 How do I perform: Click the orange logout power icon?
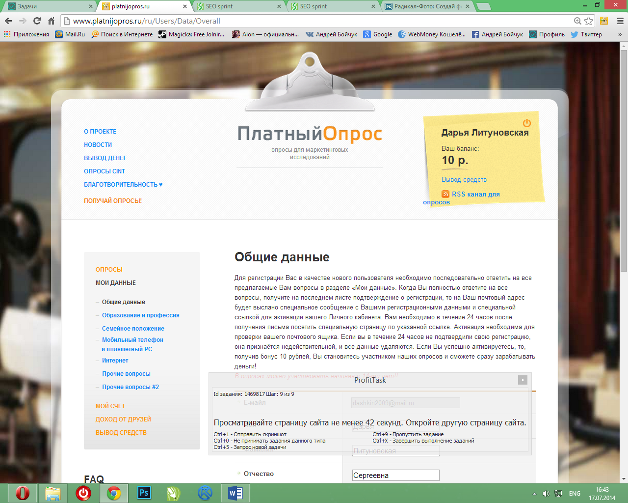pyautogui.click(x=527, y=123)
